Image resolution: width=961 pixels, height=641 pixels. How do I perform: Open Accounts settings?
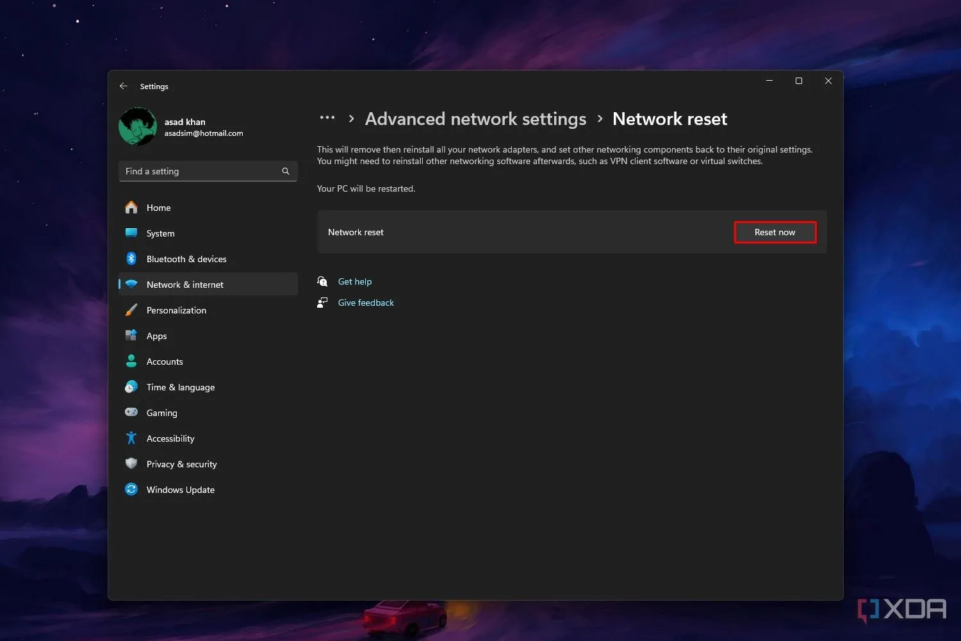(x=164, y=362)
